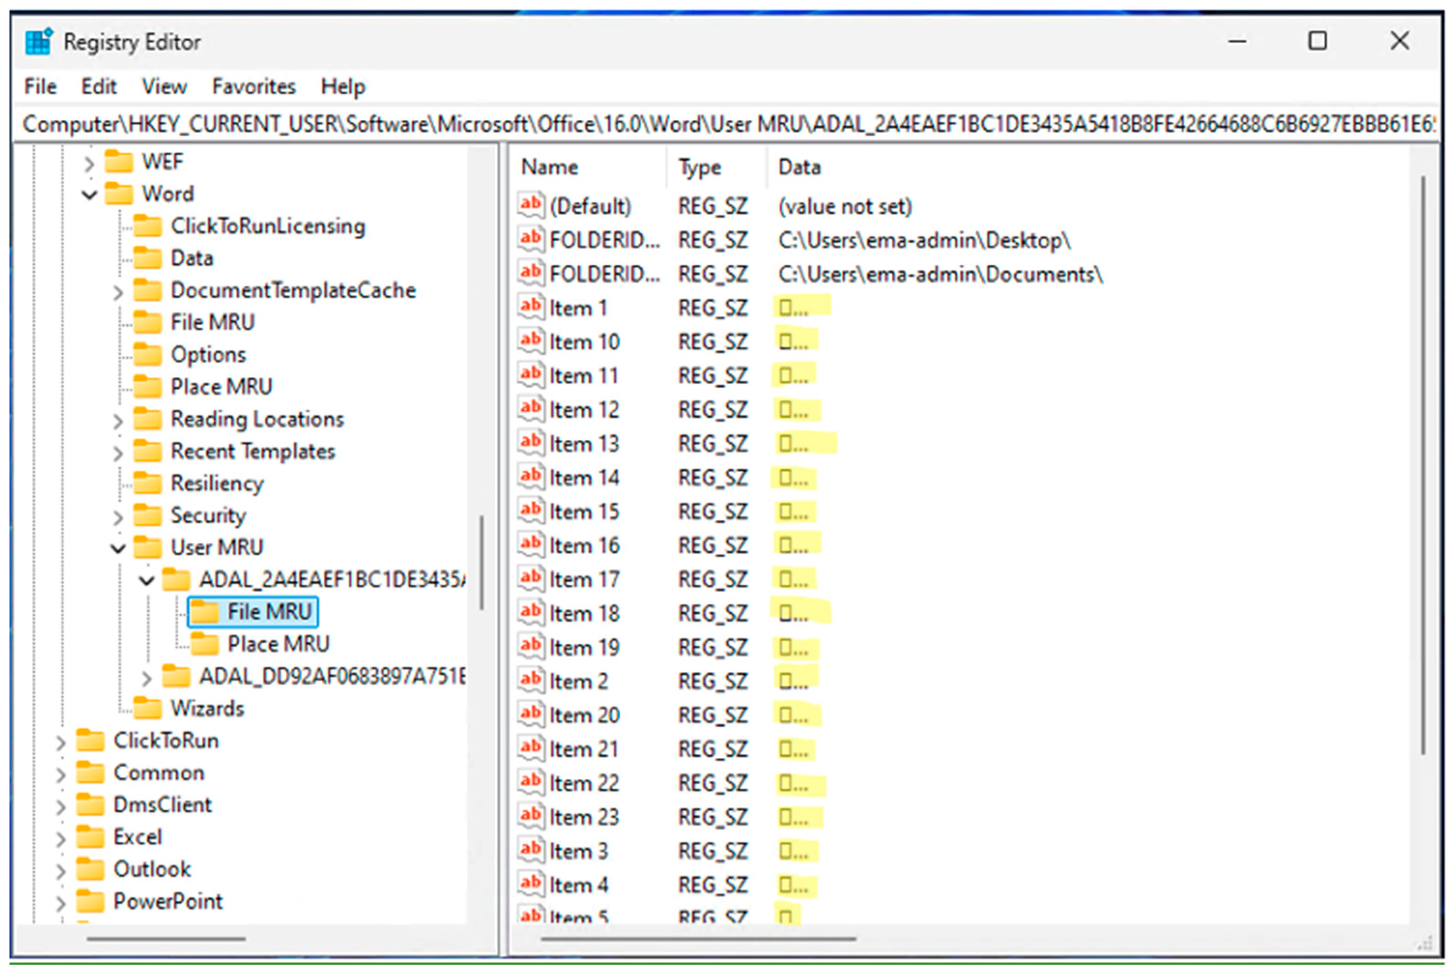Screen dimensions: 1455x976
Task: Click the ab icon beside the (Default) value
Action: coord(531,205)
